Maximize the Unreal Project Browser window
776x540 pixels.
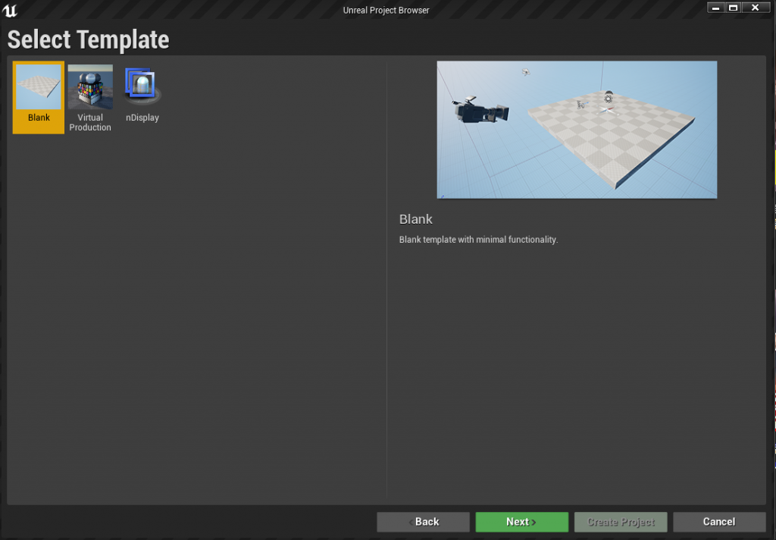coord(733,8)
